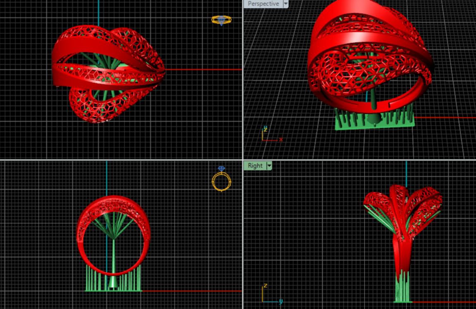Click the flat ring icon in top-left viewport

coord(221,20)
